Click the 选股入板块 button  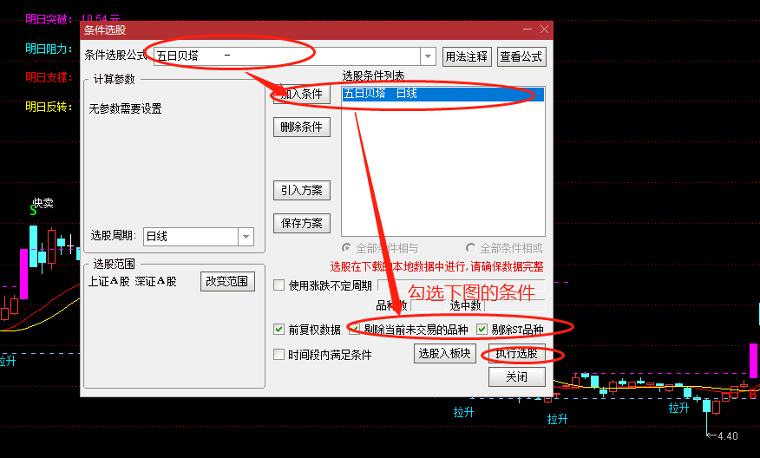tap(444, 353)
